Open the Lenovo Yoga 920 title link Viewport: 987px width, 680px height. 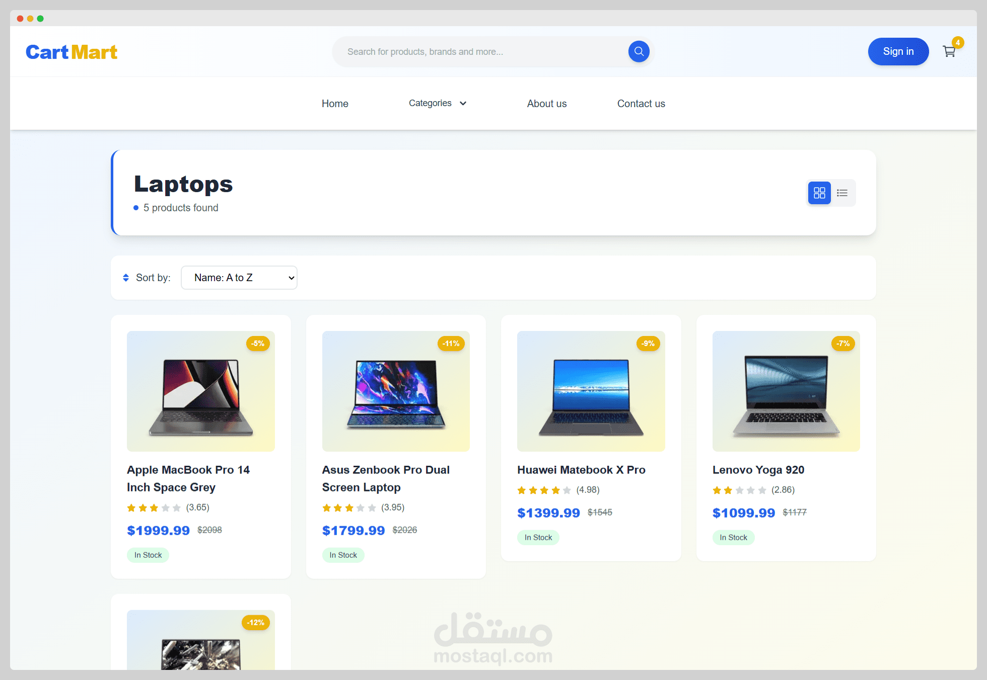tap(758, 470)
